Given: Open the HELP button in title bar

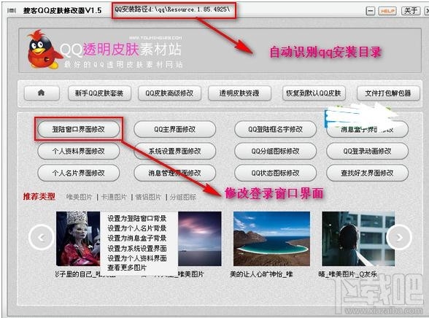Looking at the screenshot, I should 387,11.
